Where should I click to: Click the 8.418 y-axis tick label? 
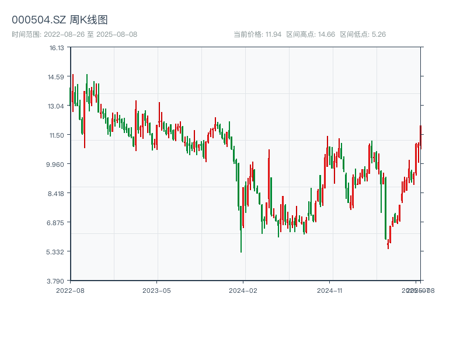pos(57,194)
